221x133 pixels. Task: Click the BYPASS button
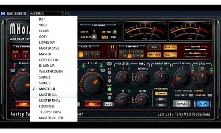click(x=182, y=104)
